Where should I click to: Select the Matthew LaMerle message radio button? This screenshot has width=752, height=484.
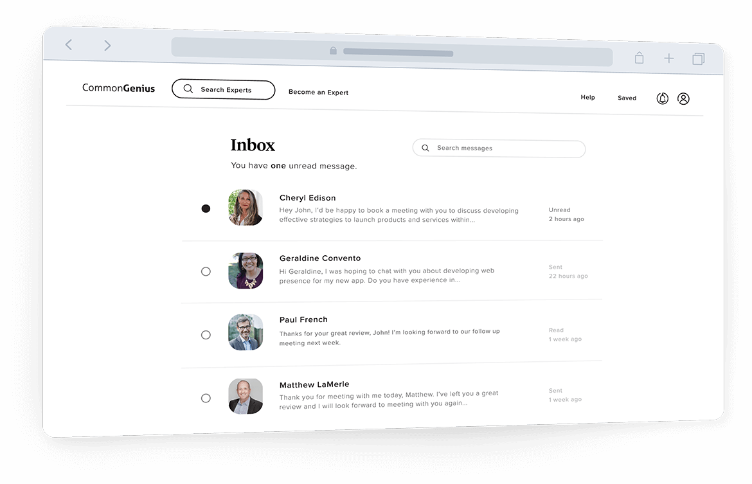[206, 398]
